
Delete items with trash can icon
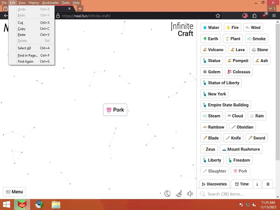[x=268, y=184]
